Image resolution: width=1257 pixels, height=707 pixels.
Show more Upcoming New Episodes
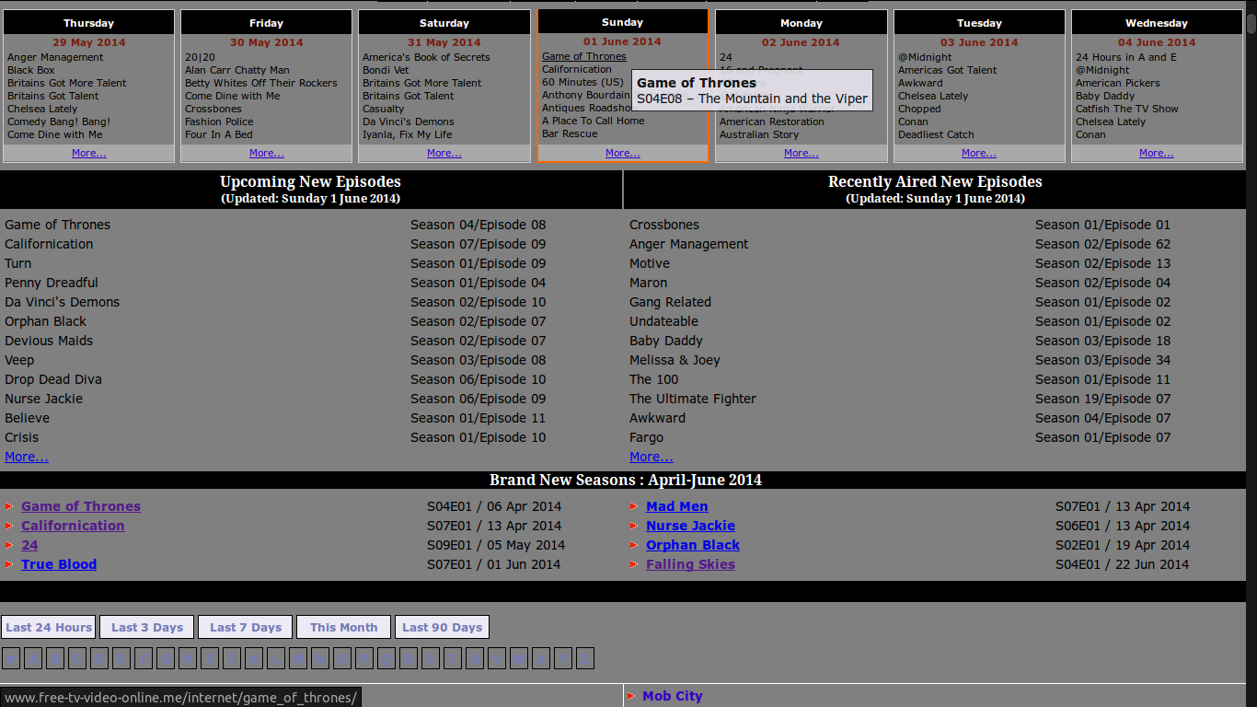coord(27,457)
